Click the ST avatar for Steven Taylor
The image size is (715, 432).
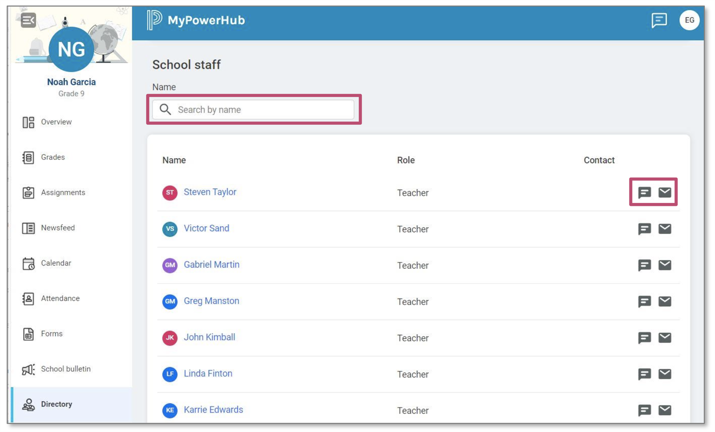(x=170, y=193)
